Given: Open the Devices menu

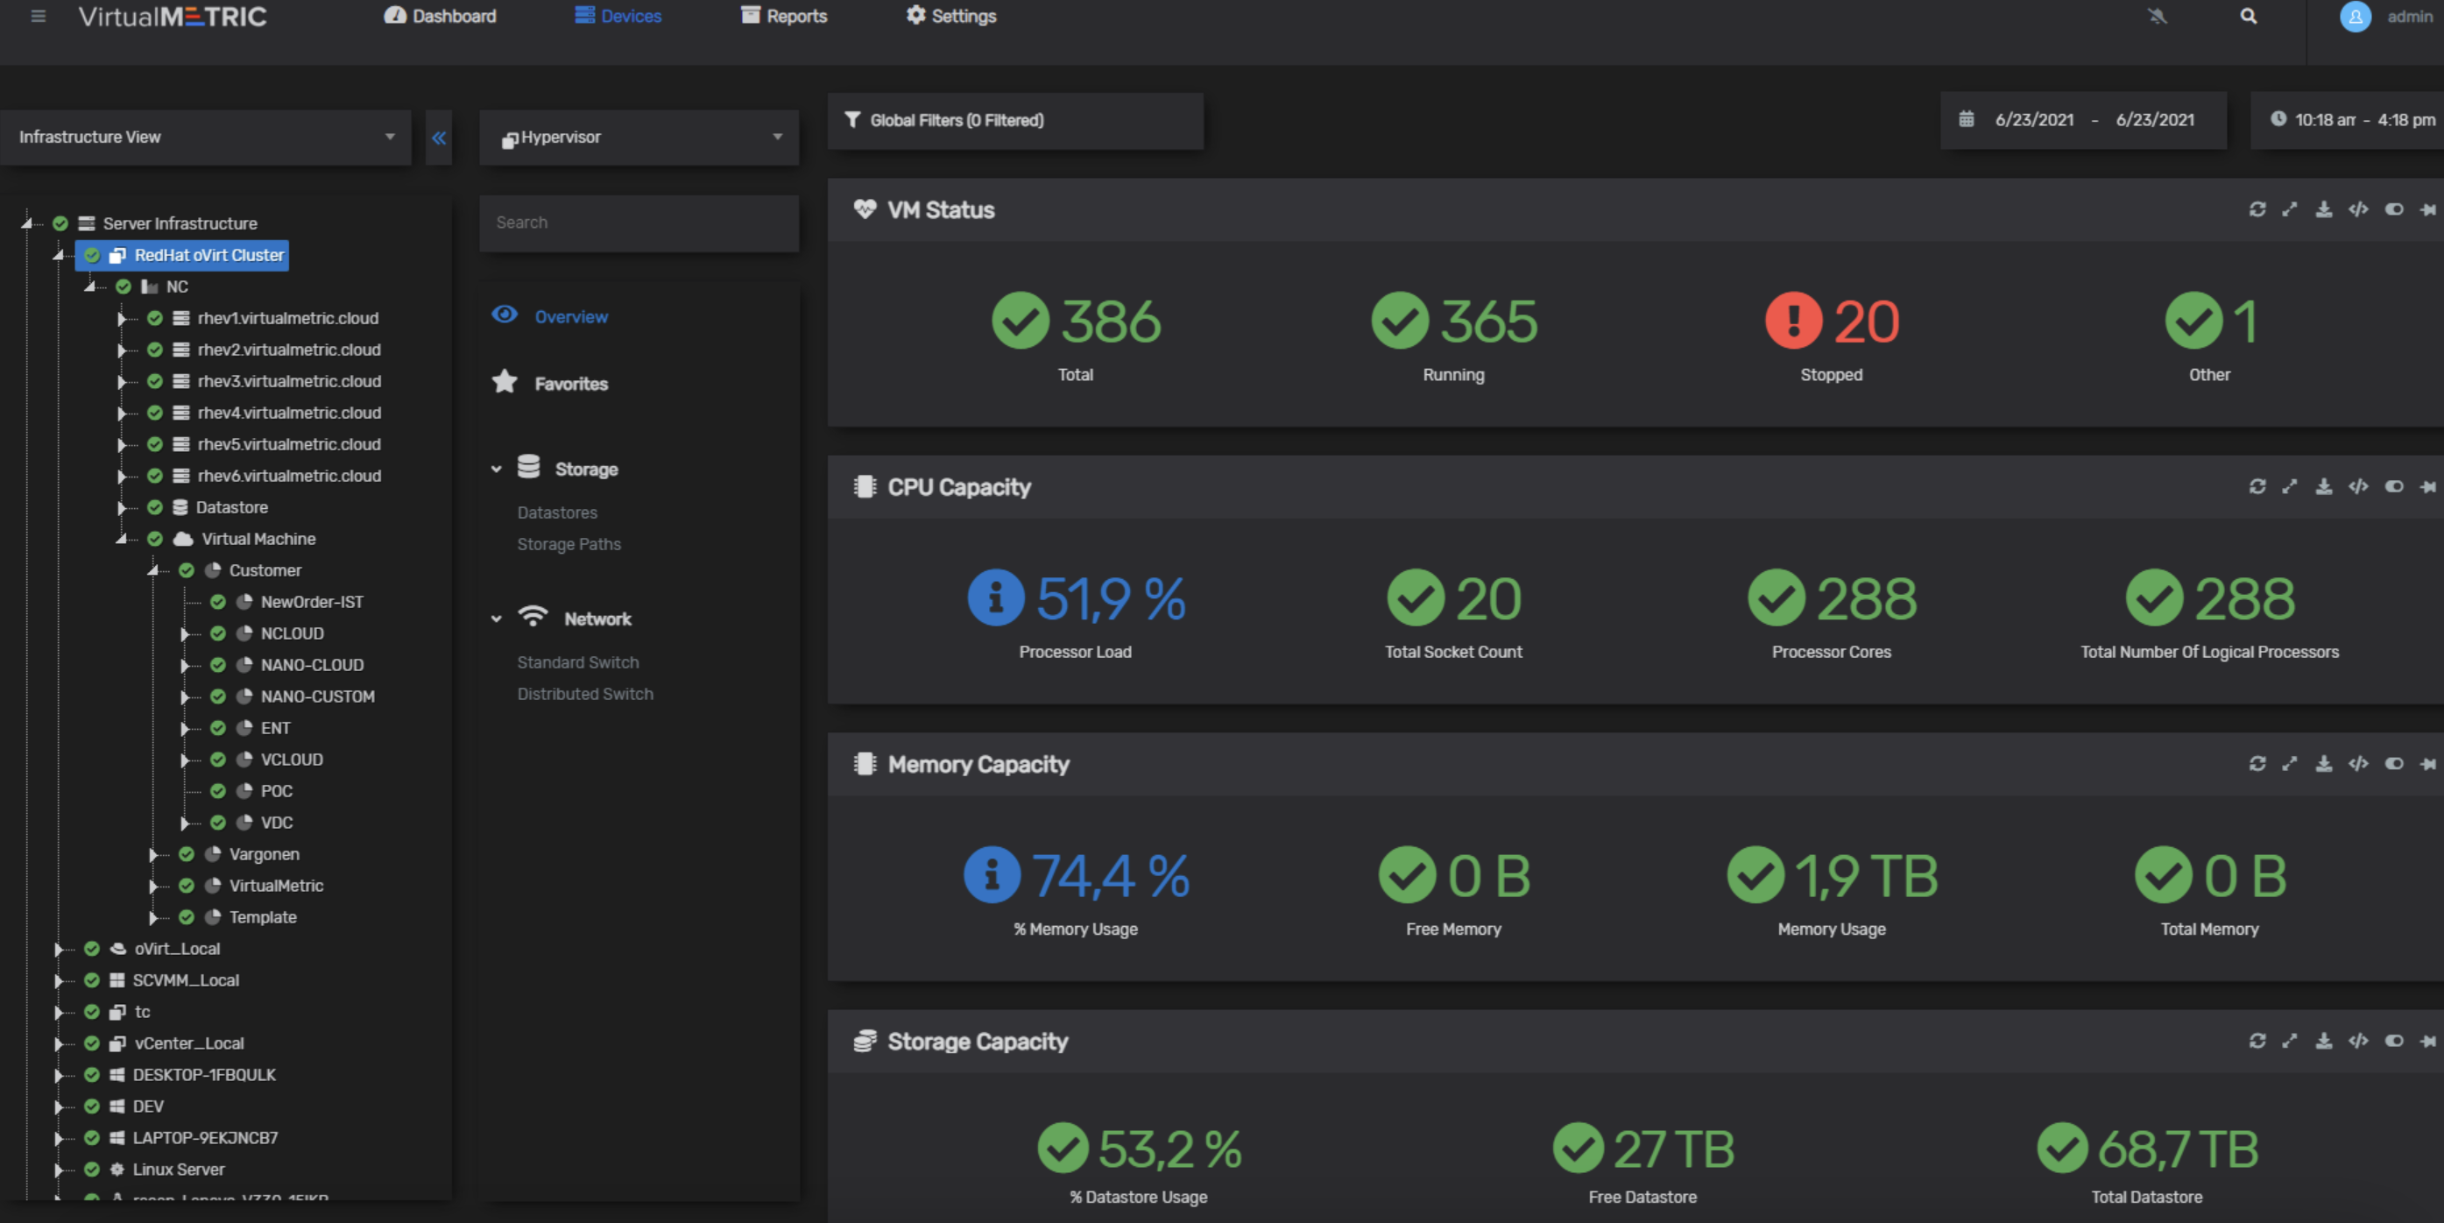Looking at the screenshot, I should (x=618, y=16).
